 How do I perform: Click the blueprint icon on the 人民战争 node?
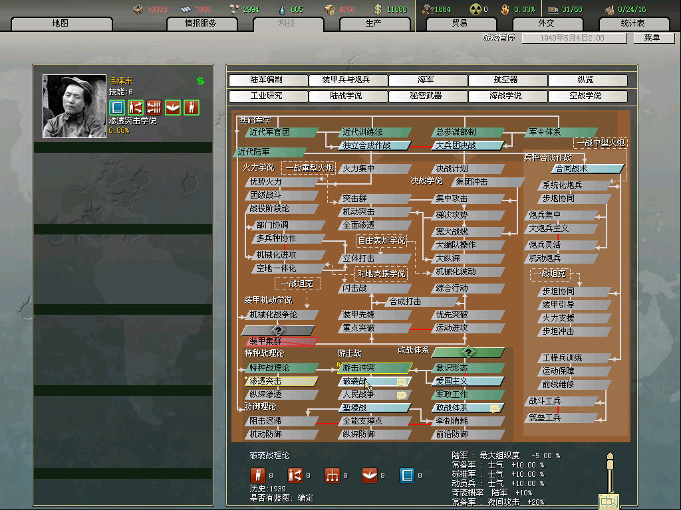pos(401,394)
